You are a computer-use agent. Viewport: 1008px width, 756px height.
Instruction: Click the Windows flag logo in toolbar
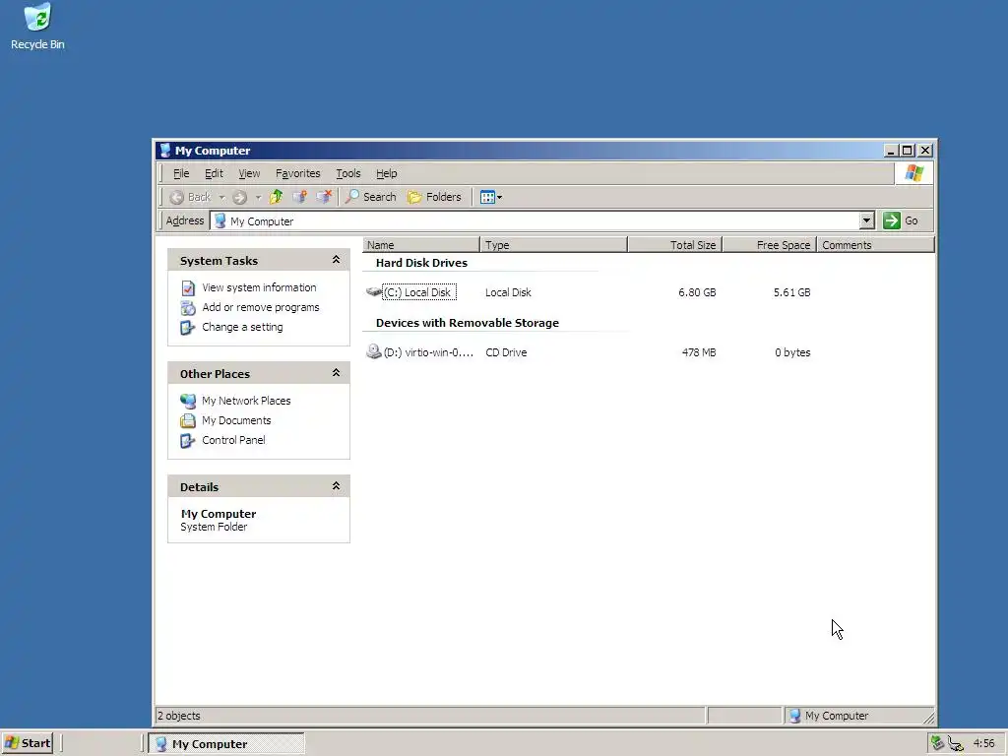[913, 173]
